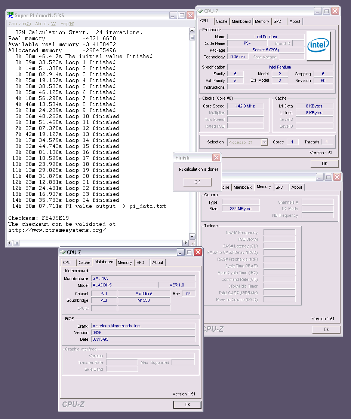Select Mainboard tab in the Memory CPU-Z window
The height and width of the screenshot is (419, 351).
pos(243,187)
